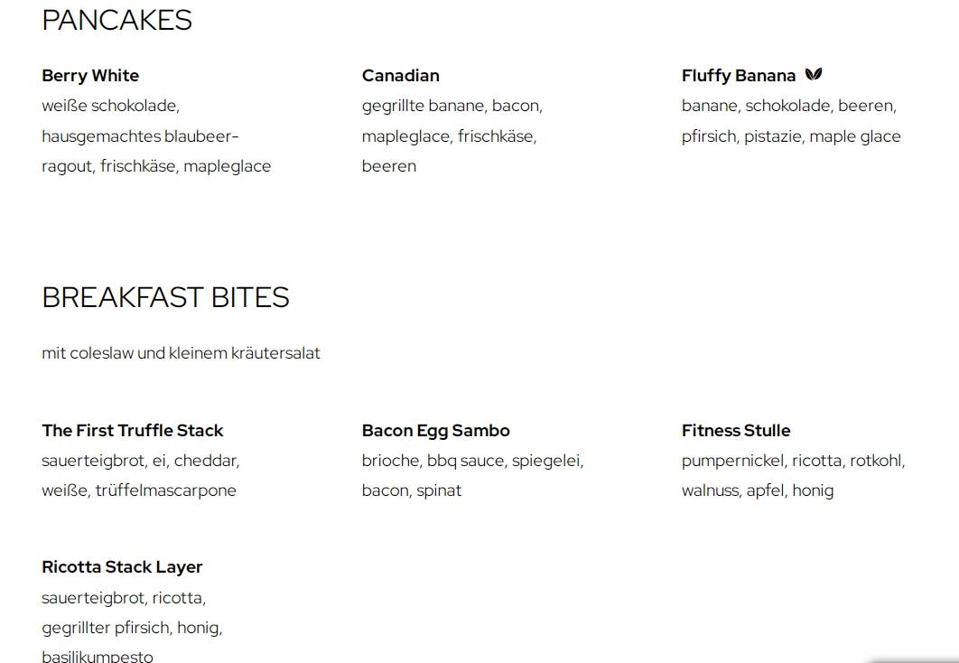Click the BREAKFAST BITES section heading
The height and width of the screenshot is (663, 959).
pos(165,298)
